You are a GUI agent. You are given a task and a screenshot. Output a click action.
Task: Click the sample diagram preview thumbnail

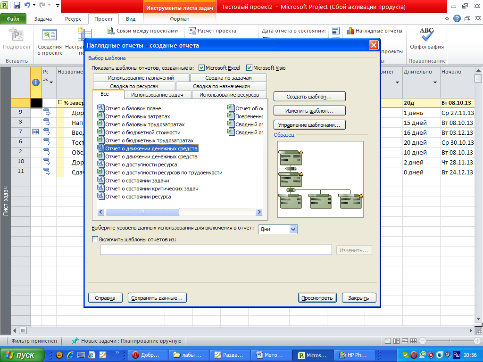tap(320, 179)
